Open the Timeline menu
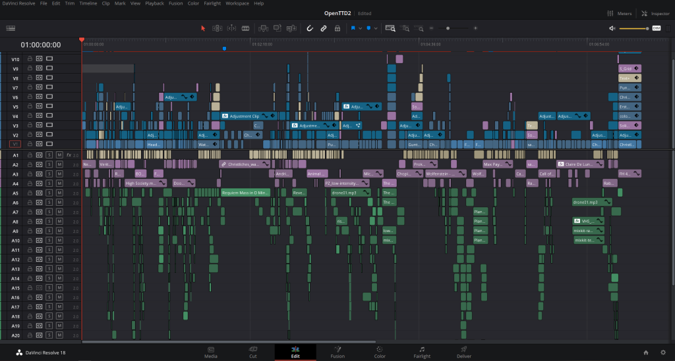 point(88,3)
